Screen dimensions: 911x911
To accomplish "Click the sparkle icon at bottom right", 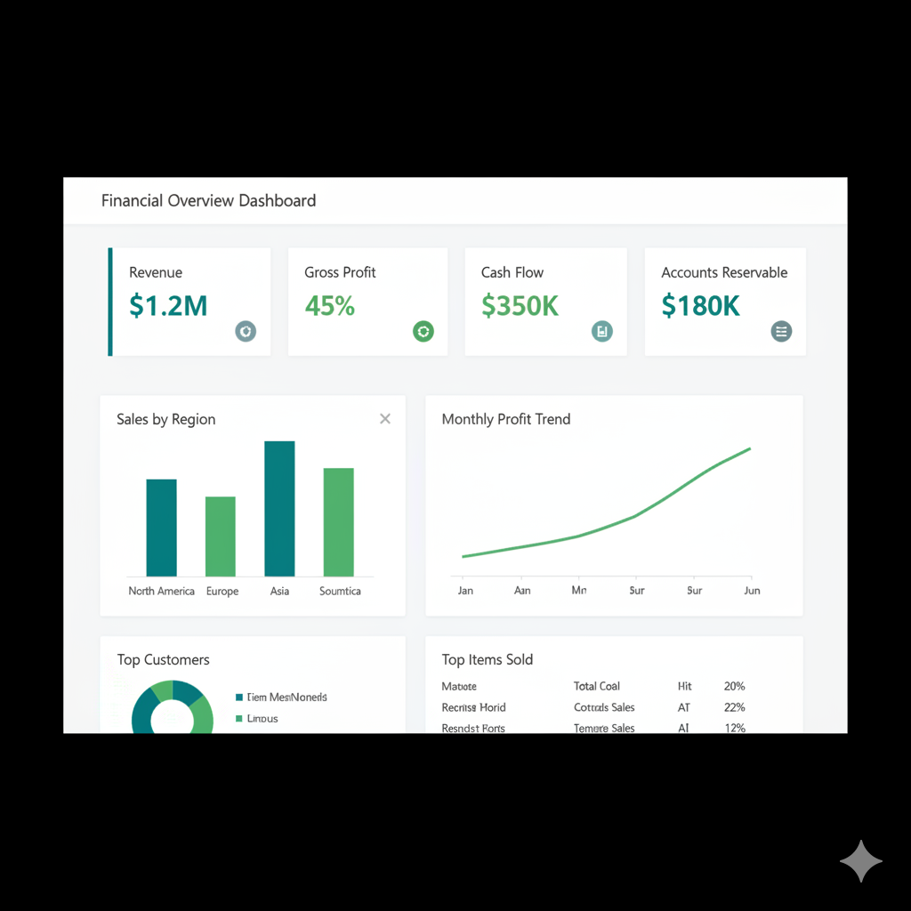I will click(860, 860).
